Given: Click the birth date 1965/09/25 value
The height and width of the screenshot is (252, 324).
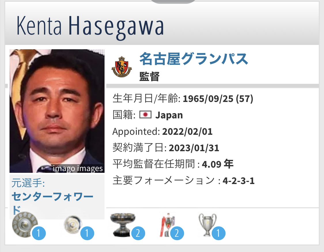Looking at the screenshot, I should click(208, 99).
